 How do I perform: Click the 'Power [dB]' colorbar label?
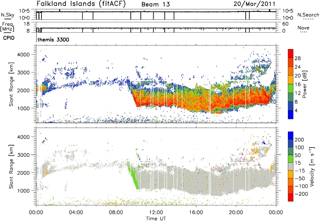304,84
